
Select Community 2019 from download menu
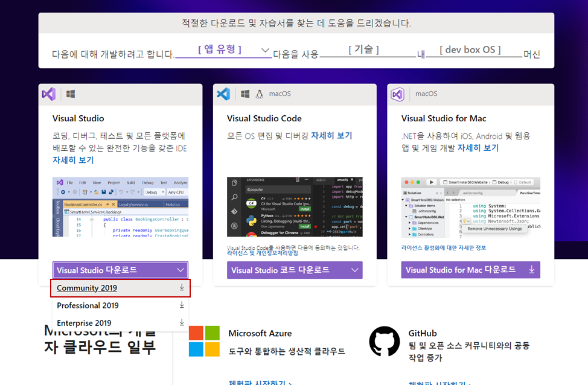tap(120, 288)
